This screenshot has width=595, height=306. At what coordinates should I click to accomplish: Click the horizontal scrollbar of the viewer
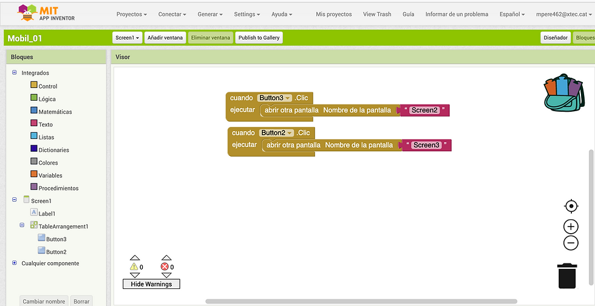(x=361, y=301)
